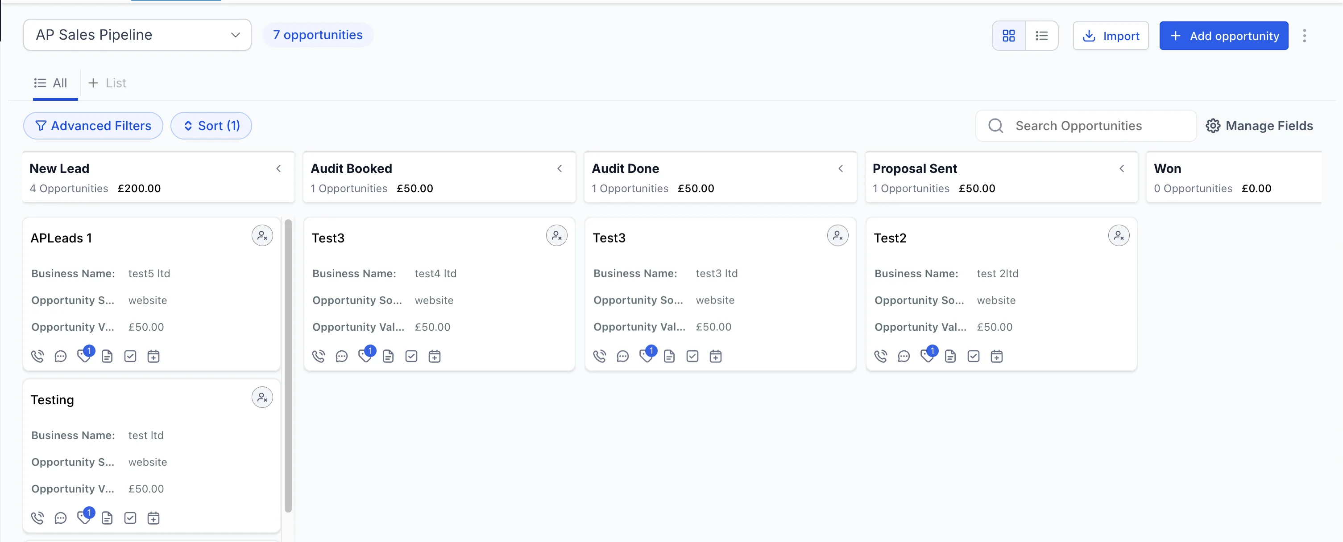Collapse the Proposal Sent column
This screenshot has width=1343, height=542.
pos(1122,168)
